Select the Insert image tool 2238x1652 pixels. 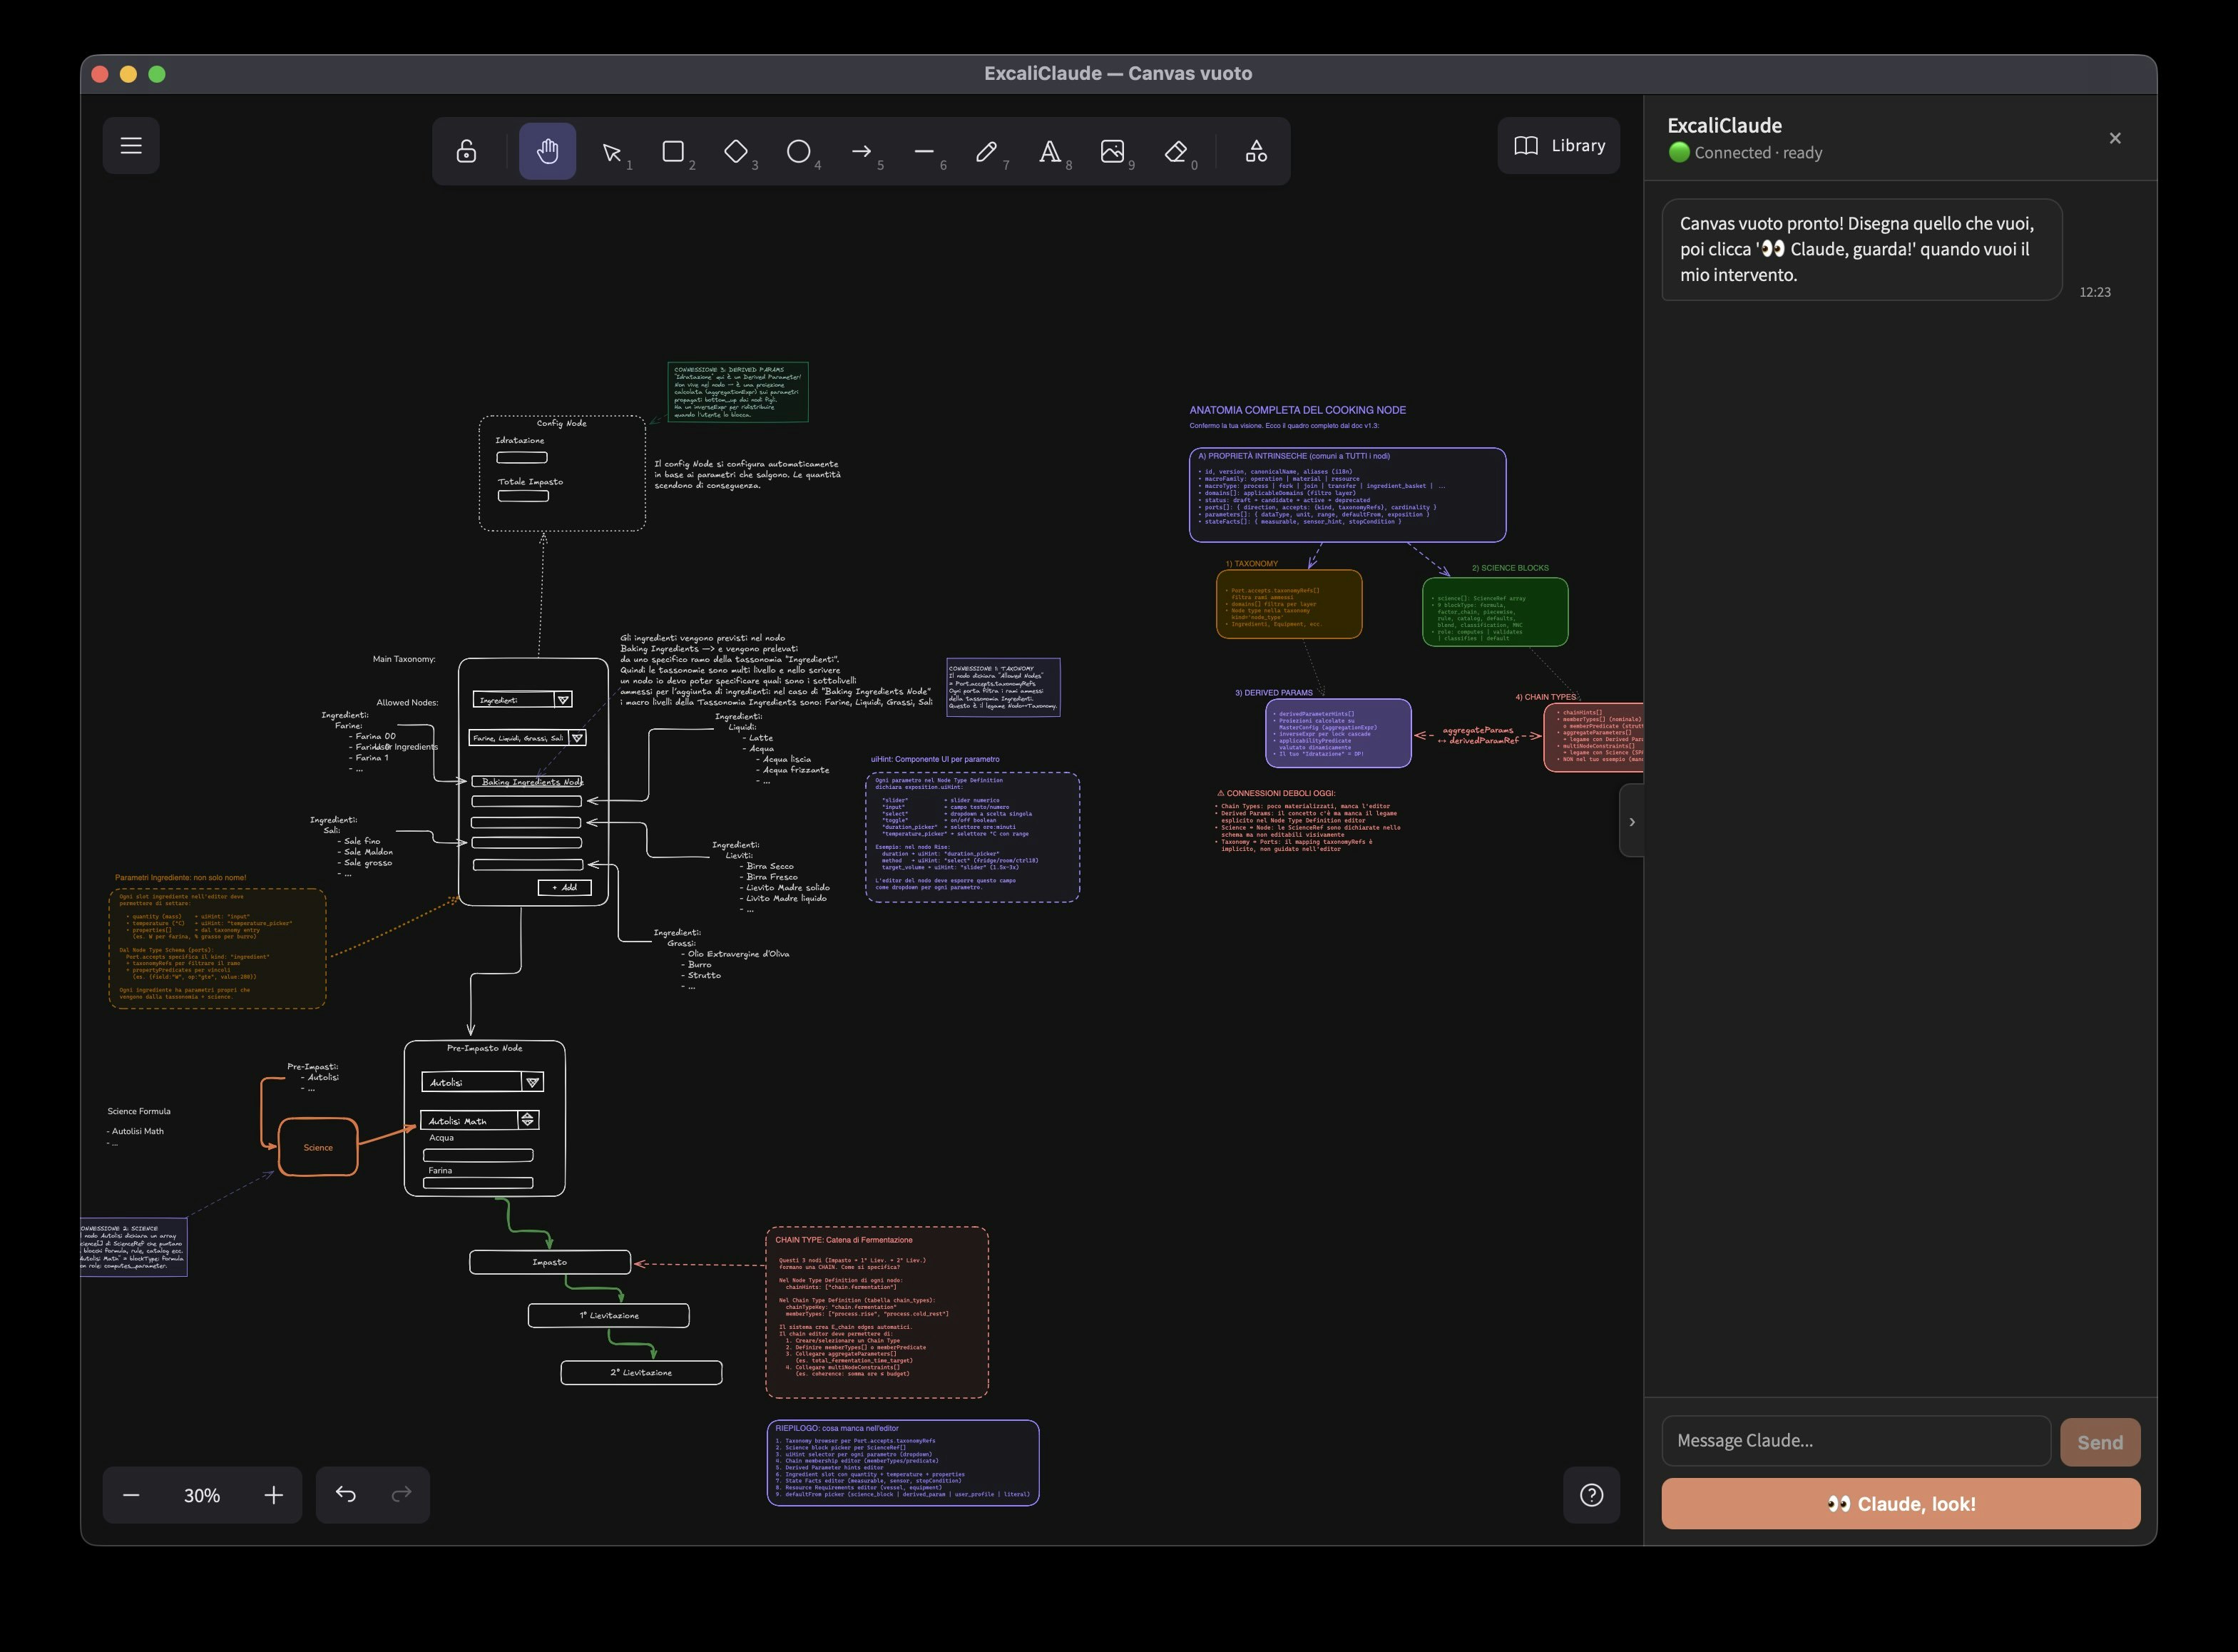click(x=1111, y=151)
